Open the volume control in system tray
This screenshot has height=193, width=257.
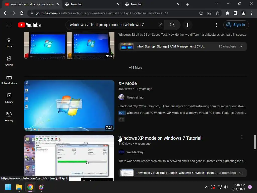(226, 187)
